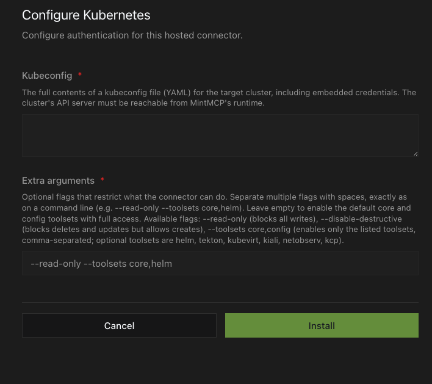Click the red asterisk beside Extra arguments
Screen dimensions: 432x384
pos(103,179)
